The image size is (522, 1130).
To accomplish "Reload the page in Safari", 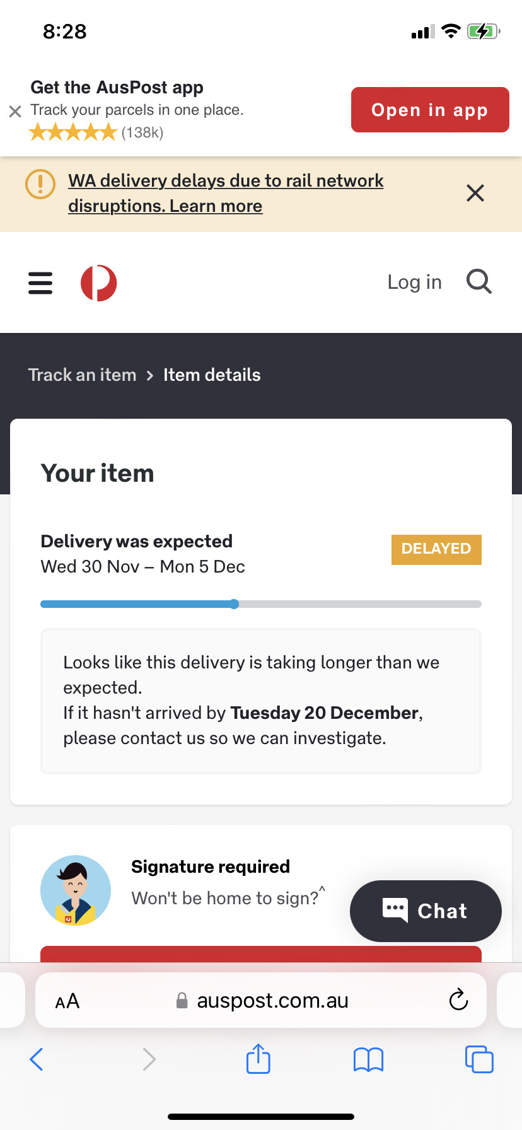I will tap(458, 1000).
